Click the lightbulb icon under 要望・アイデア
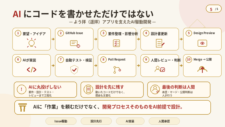This screenshot has width=225, height=127. [31, 43]
